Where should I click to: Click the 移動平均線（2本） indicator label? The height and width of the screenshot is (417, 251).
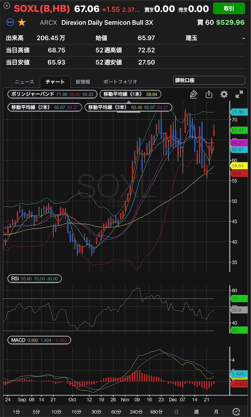[45, 108]
